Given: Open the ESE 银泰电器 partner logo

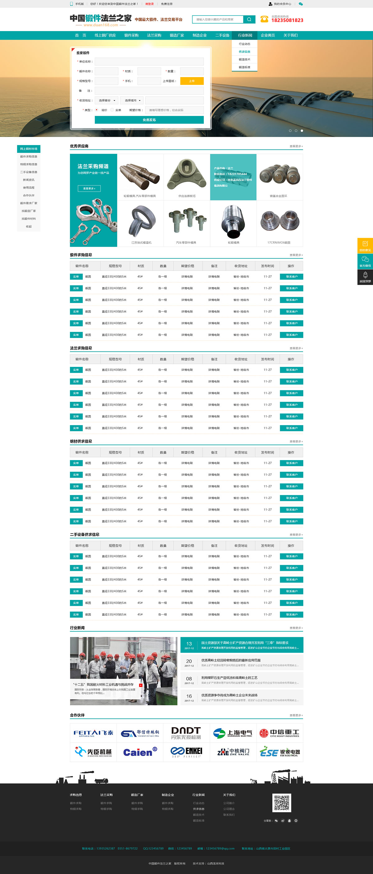Looking at the screenshot, I should 280,752.
